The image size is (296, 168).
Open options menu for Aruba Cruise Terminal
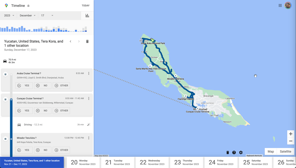[89, 74]
